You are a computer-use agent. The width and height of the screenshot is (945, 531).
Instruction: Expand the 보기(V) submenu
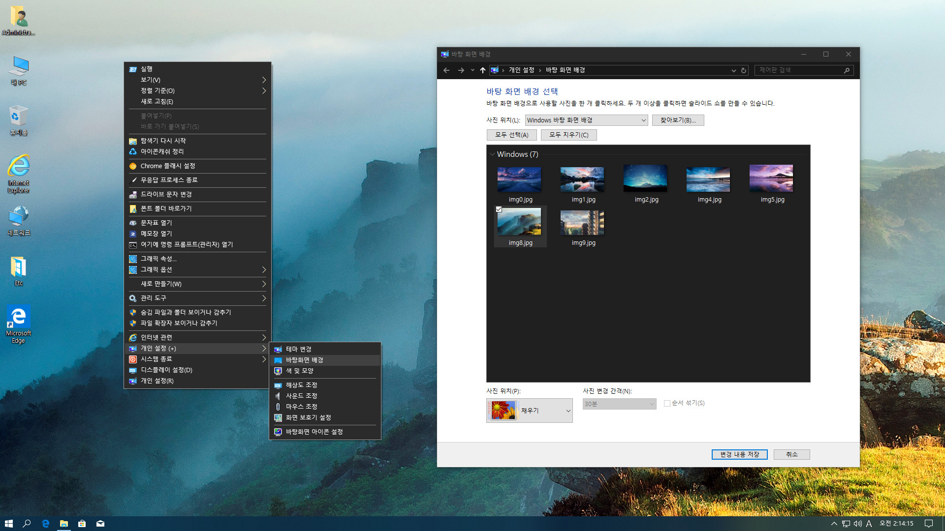pyautogui.click(x=197, y=80)
